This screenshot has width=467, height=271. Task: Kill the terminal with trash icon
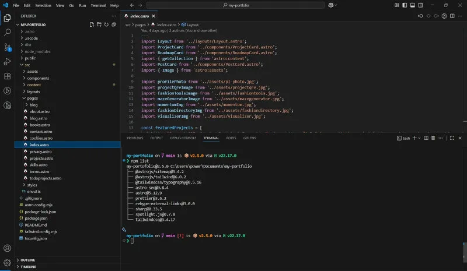coord(434,138)
